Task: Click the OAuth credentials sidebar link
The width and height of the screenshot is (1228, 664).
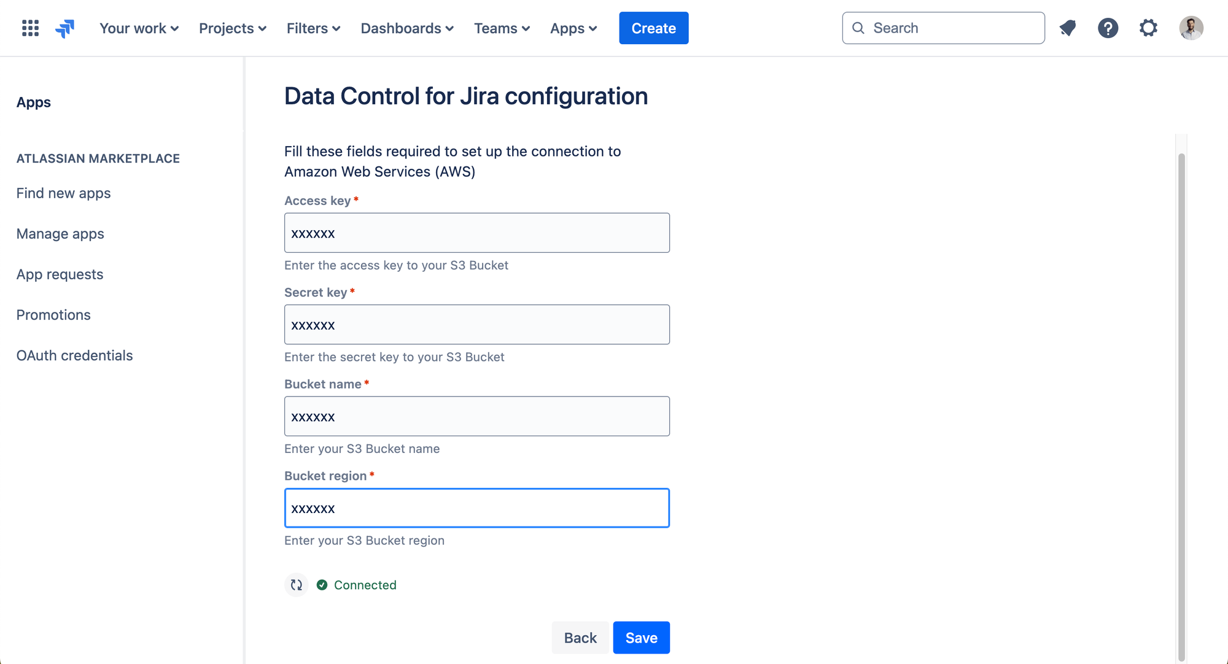Action: coord(74,355)
